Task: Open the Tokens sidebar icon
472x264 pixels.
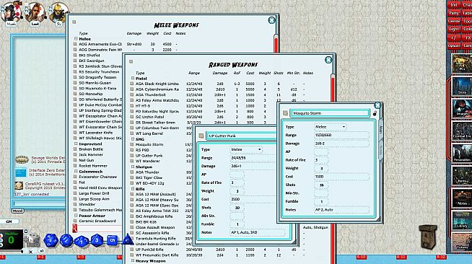Action: tap(461, 242)
